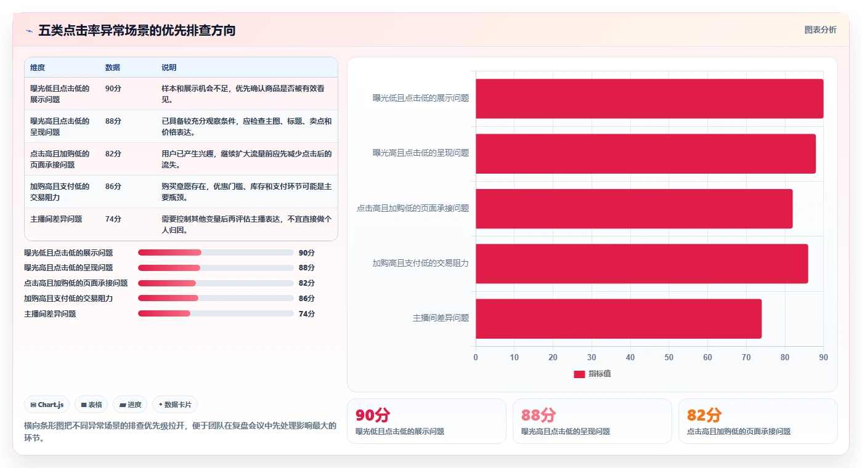This screenshot has height=468, width=862.
Task: Click the description starting 购买意愿存在
Action: 246,192
